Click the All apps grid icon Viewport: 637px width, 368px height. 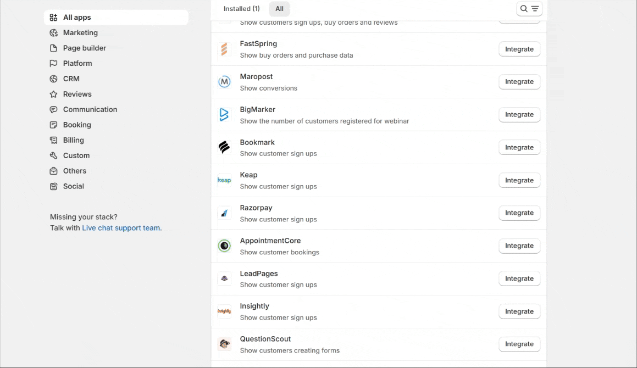click(x=54, y=18)
